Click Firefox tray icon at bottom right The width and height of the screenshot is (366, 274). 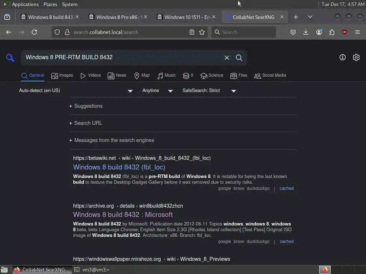tap(325, 270)
